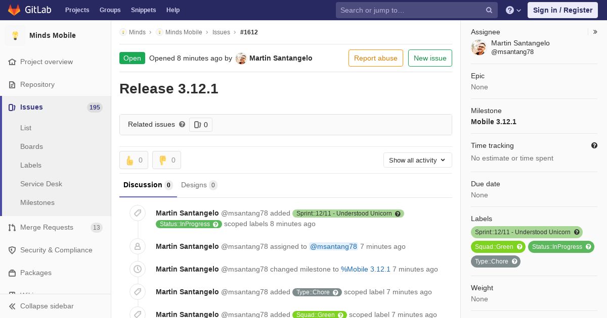The image size is (607, 318).
Task: Collapse the right sidebar with the double chevron
Action: tap(595, 32)
